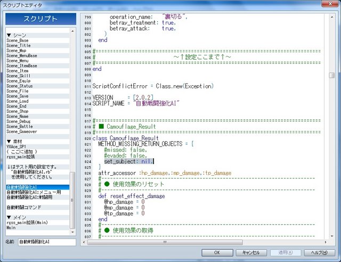Click script list scroll-down arrow
This screenshot has width=341, height=262.
[x=72, y=232]
